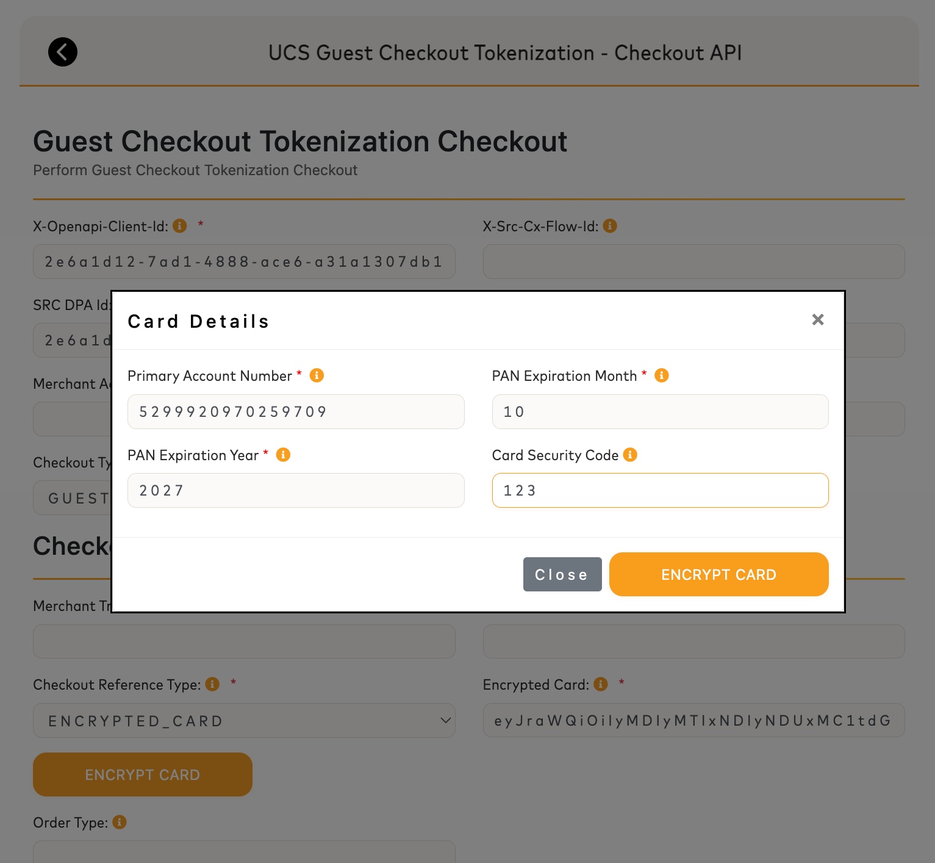Click info icon next to PAN Expiration Year
The width and height of the screenshot is (935, 863).
point(283,455)
